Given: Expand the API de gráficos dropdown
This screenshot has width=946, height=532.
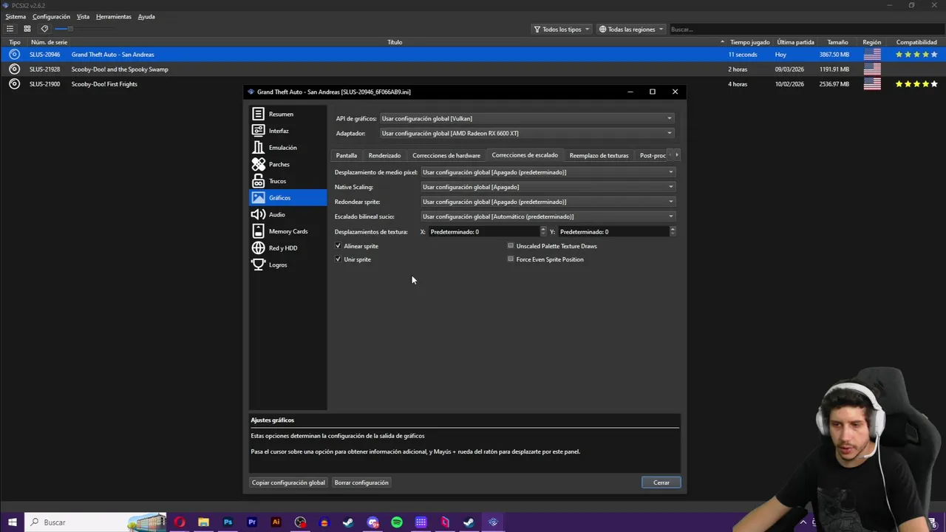Looking at the screenshot, I should click(x=527, y=118).
